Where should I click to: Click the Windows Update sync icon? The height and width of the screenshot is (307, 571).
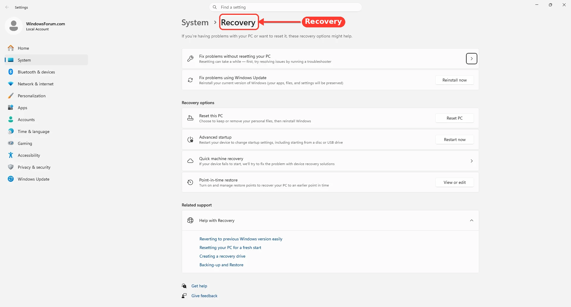(x=11, y=179)
